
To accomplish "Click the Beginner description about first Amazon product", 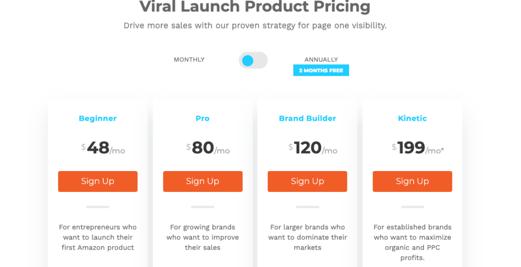I will coord(98,237).
